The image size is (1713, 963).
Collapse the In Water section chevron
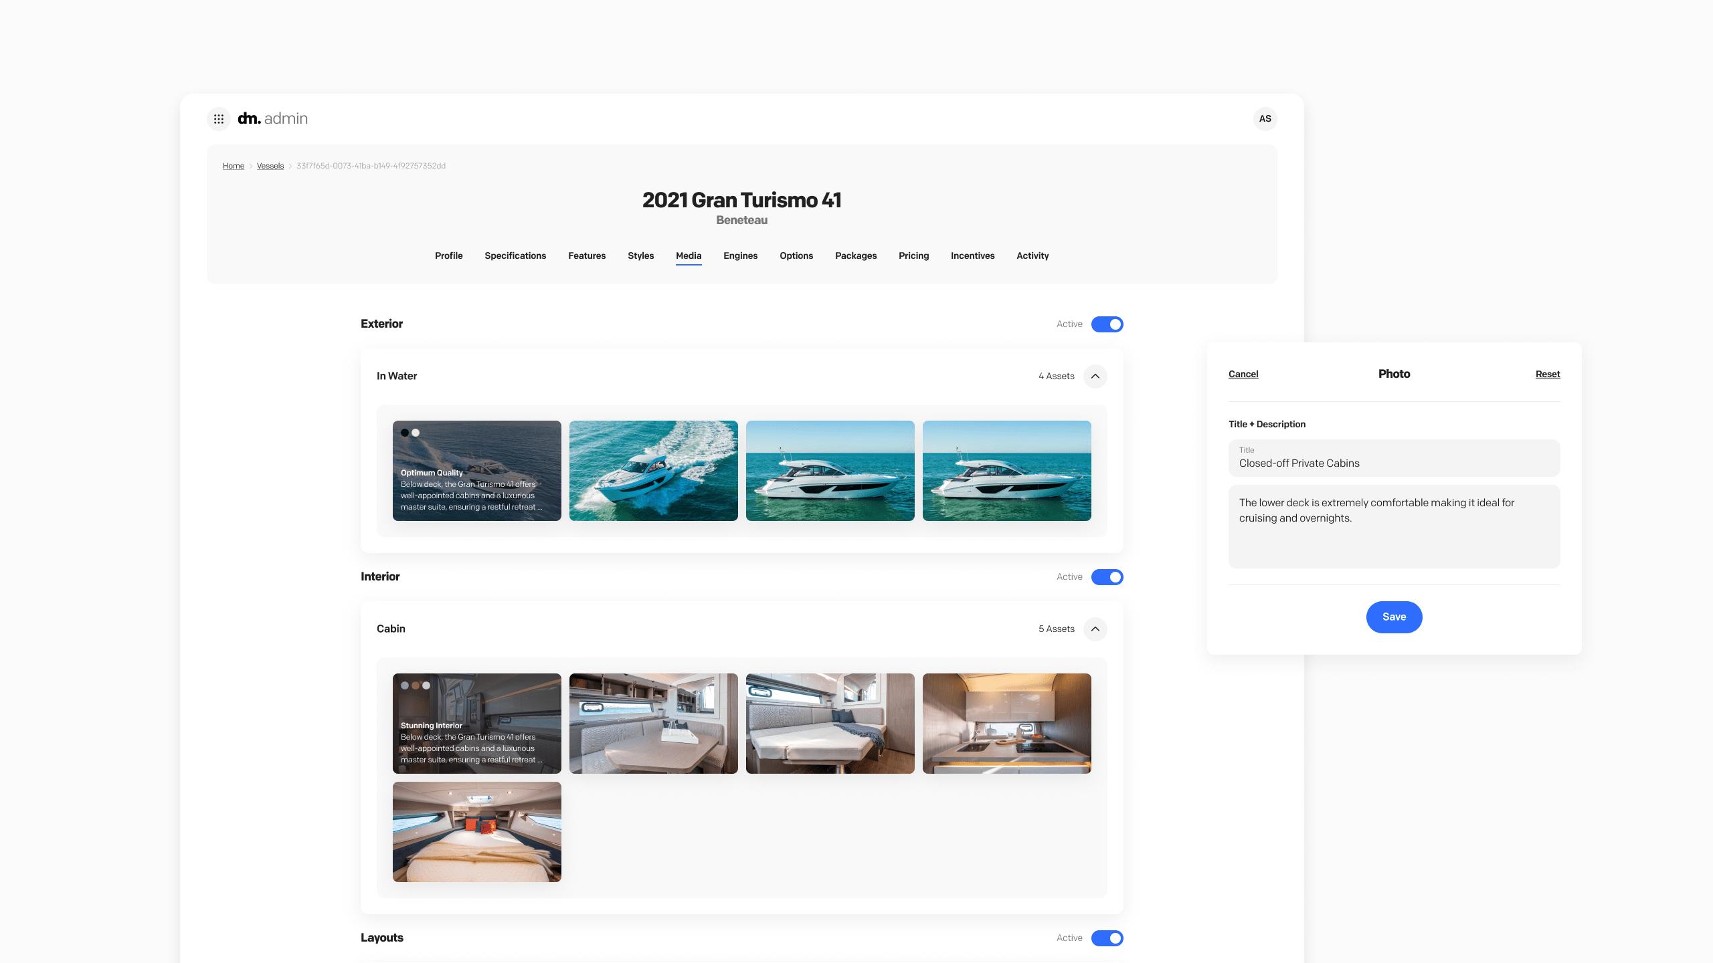click(x=1095, y=377)
